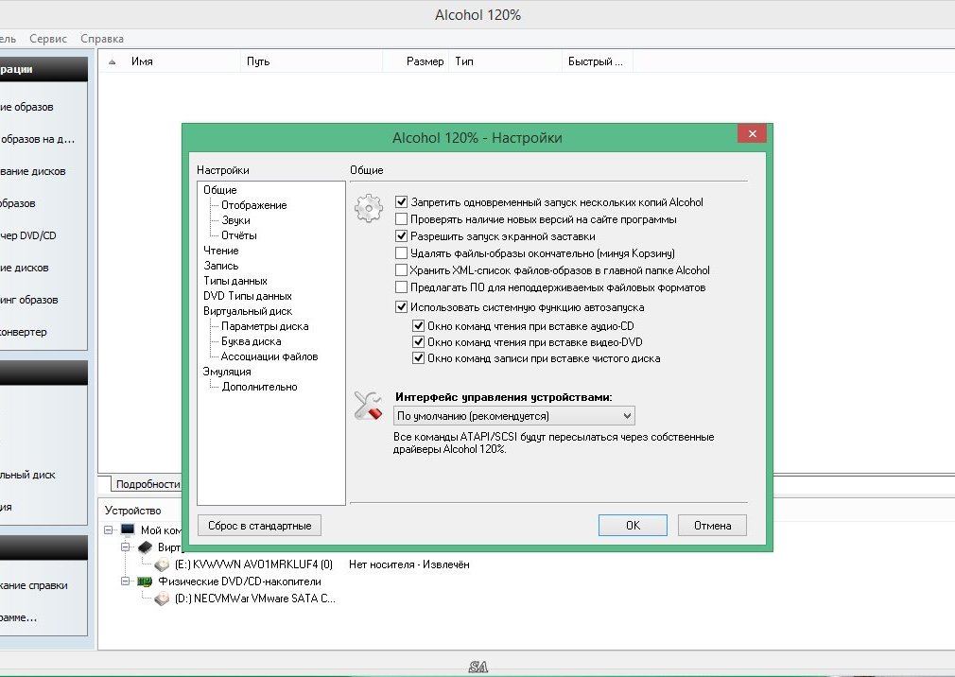Click the tools icon beside Интерфейс управления устройствами
Viewport: 955px width, 677px height.
(x=369, y=406)
